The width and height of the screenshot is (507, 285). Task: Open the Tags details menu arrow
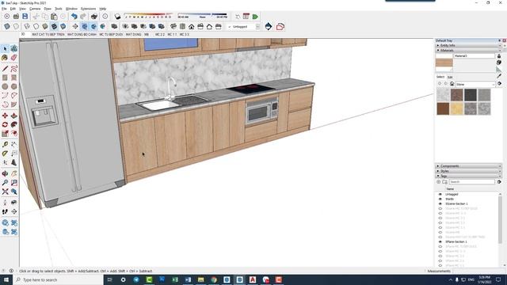point(499,182)
